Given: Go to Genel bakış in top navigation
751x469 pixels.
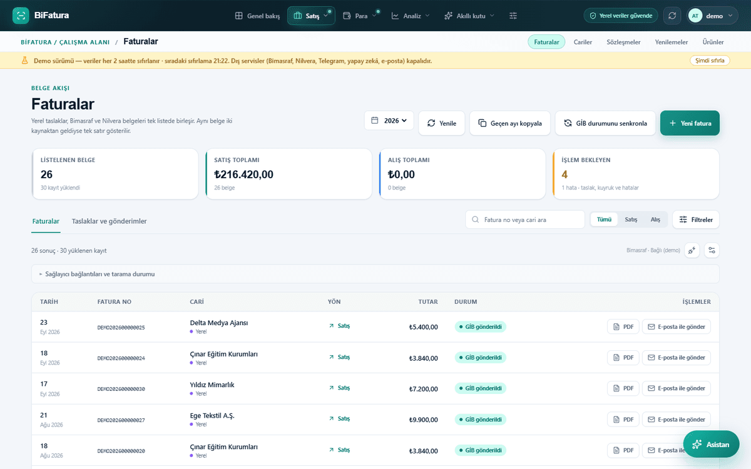Looking at the screenshot, I should (257, 16).
